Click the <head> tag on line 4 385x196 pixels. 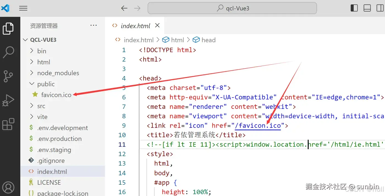click(150, 78)
